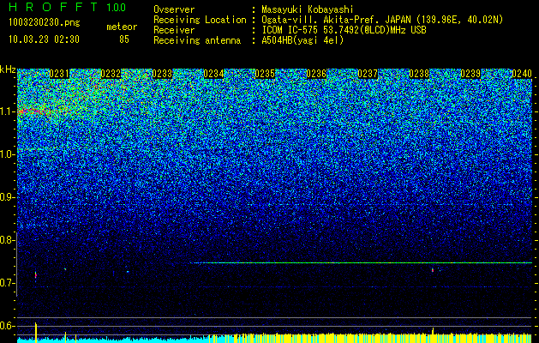This screenshot has height=343, width=539.
Task: Click the meteor label
Action: (122, 27)
